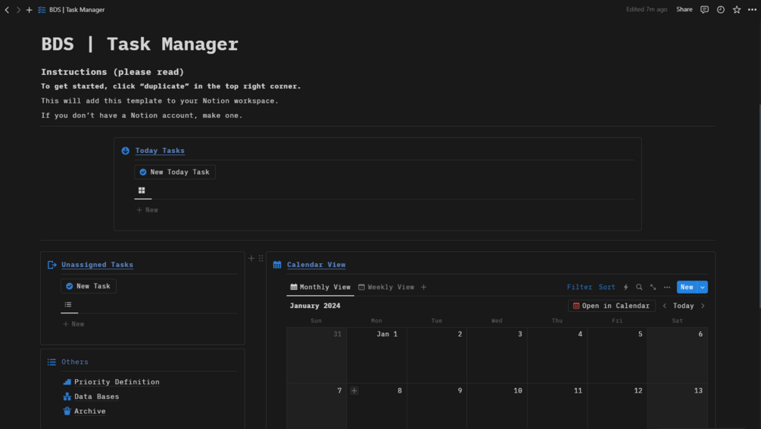Open the comments panel icon
This screenshot has width=761, height=429.
[x=704, y=10]
